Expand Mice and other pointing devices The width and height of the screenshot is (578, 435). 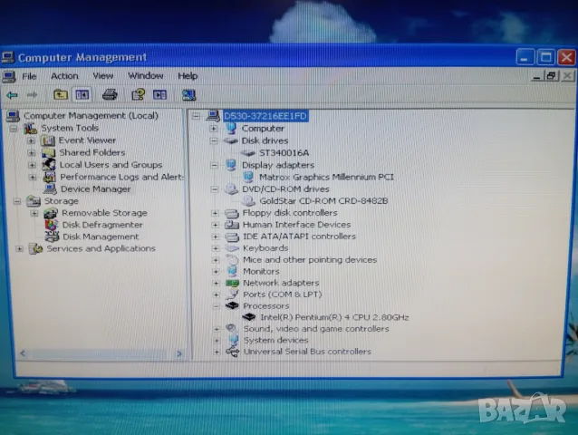(216, 260)
